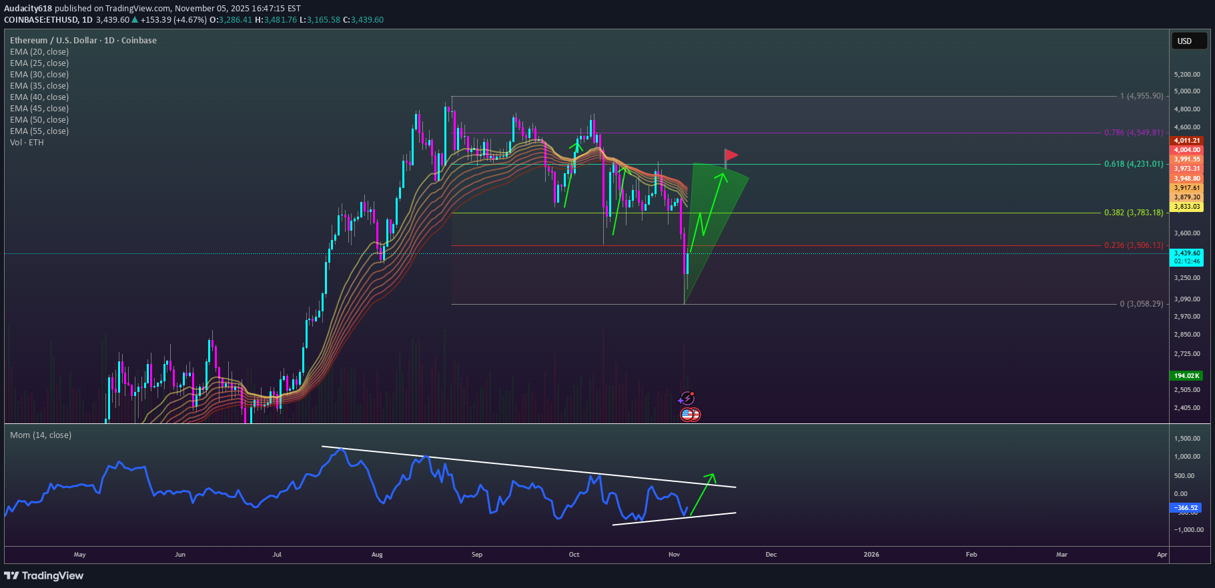This screenshot has width=1215, height=588.
Task: Select the Mom (14, close) indicator label
Action: point(41,435)
